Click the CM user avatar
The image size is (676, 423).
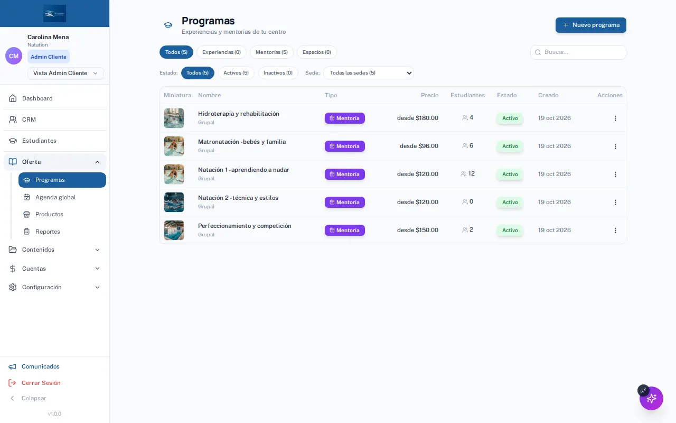14,56
